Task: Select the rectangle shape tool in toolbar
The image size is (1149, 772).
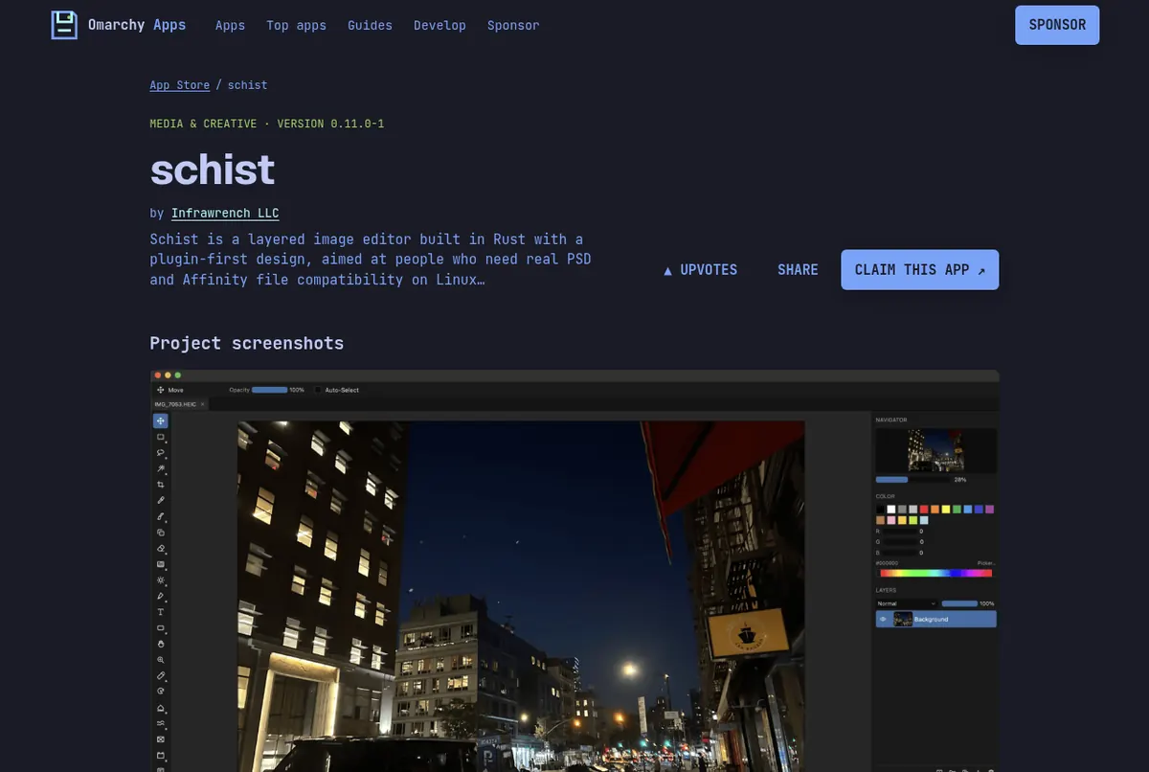Action: click(161, 628)
